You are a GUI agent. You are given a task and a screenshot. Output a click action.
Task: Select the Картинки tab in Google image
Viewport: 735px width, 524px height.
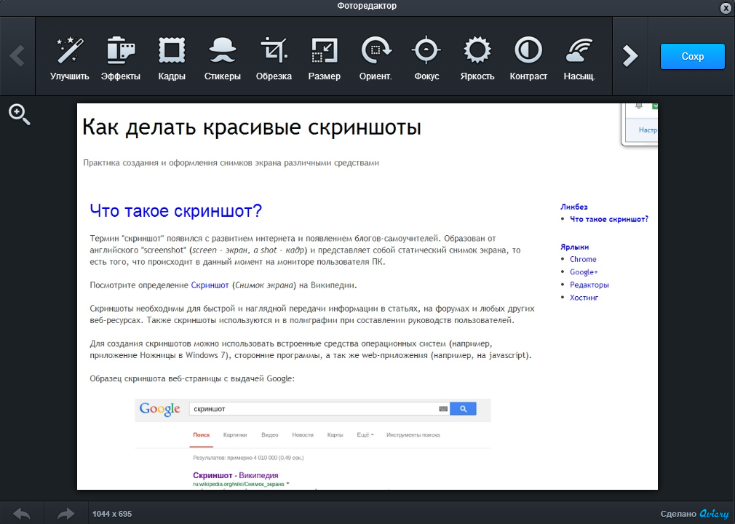point(235,435)
